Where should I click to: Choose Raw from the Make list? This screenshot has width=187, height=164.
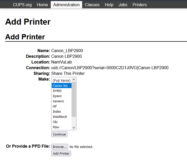tap(62, 127)
